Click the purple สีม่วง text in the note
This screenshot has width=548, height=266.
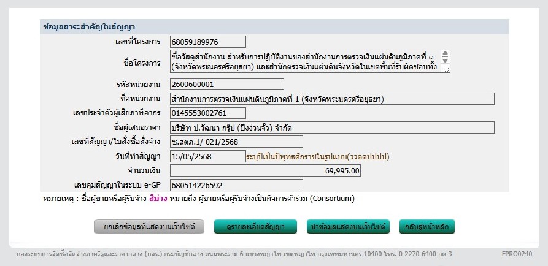pos(157,199)
